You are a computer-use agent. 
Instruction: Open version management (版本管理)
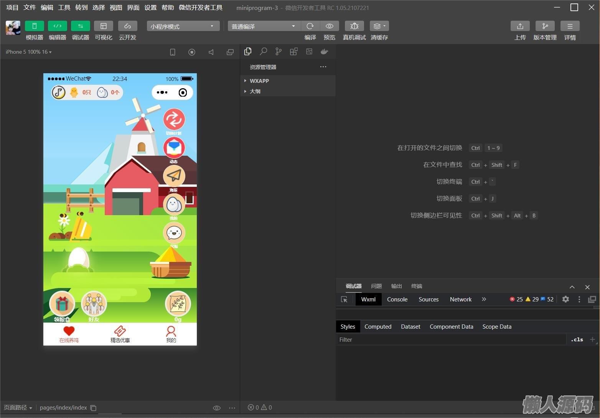click(545, 26)
